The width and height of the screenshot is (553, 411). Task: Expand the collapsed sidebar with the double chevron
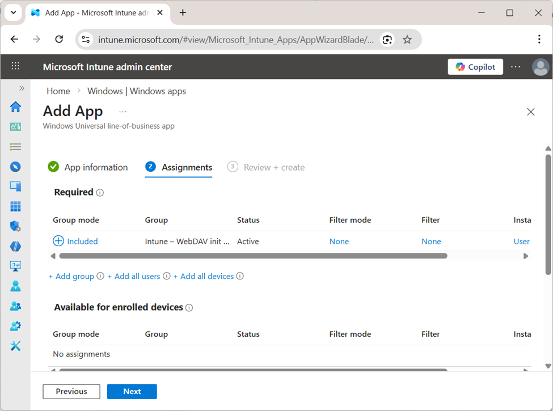(22, 88)
